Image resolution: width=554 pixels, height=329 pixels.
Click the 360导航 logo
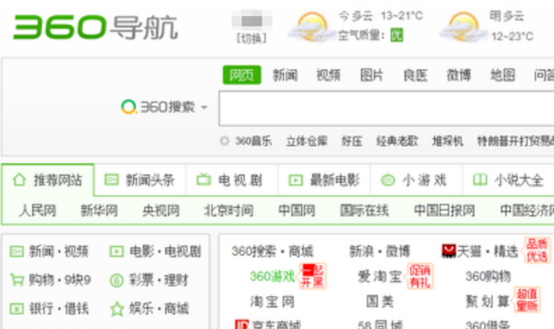coord(96,27)
